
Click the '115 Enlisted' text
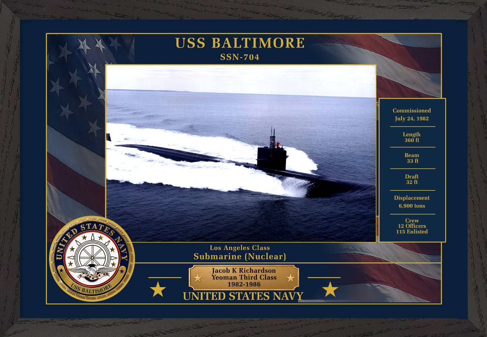(412, 232)
